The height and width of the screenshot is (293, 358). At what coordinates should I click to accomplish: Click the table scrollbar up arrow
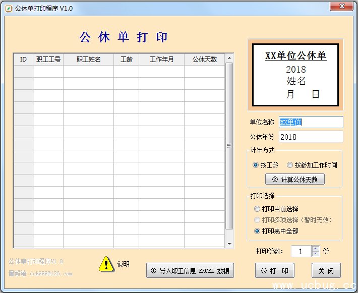point(229,57)
